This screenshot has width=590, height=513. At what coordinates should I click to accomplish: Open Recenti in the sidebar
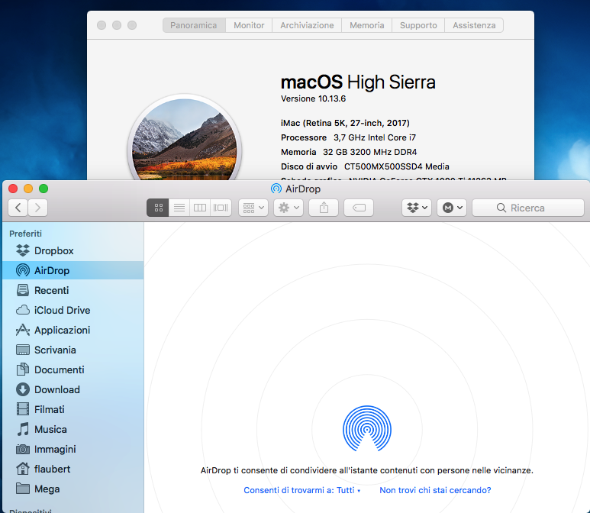point(73,291)
